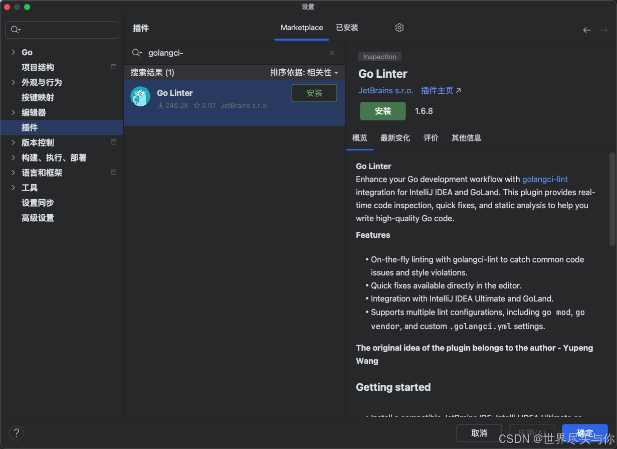Click the 确定 button
The width and height of the screenshot is (617, 449).
click(x=585, y=433)
